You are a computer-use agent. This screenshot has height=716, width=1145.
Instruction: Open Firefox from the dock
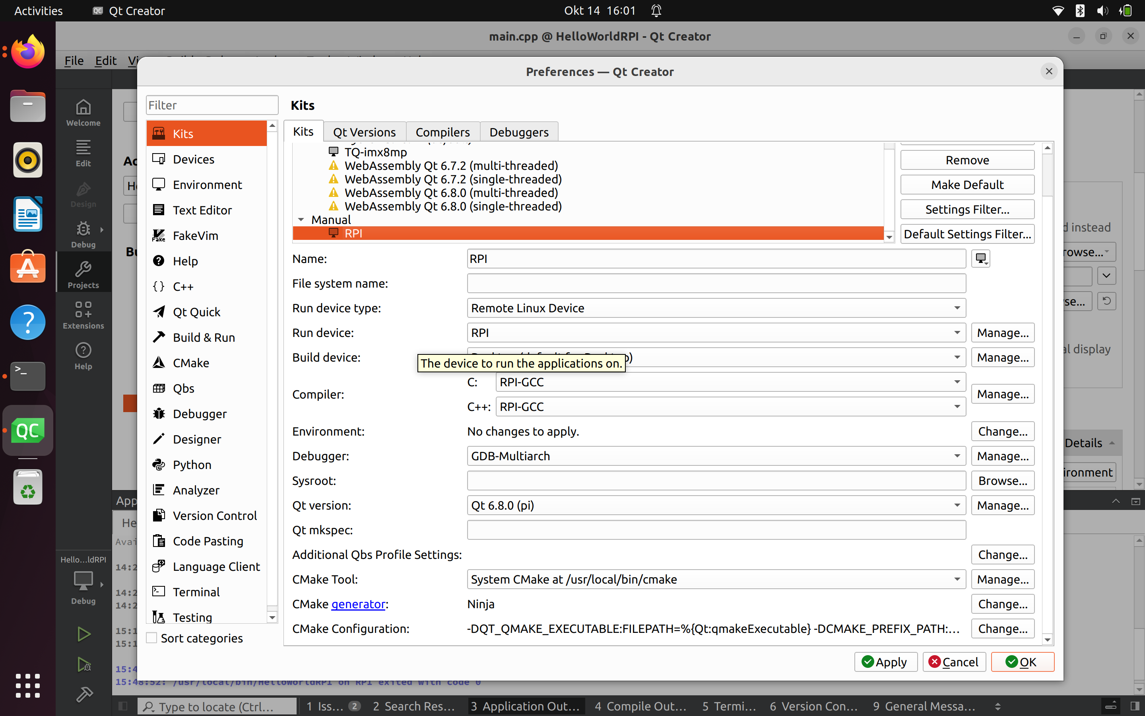27,52
